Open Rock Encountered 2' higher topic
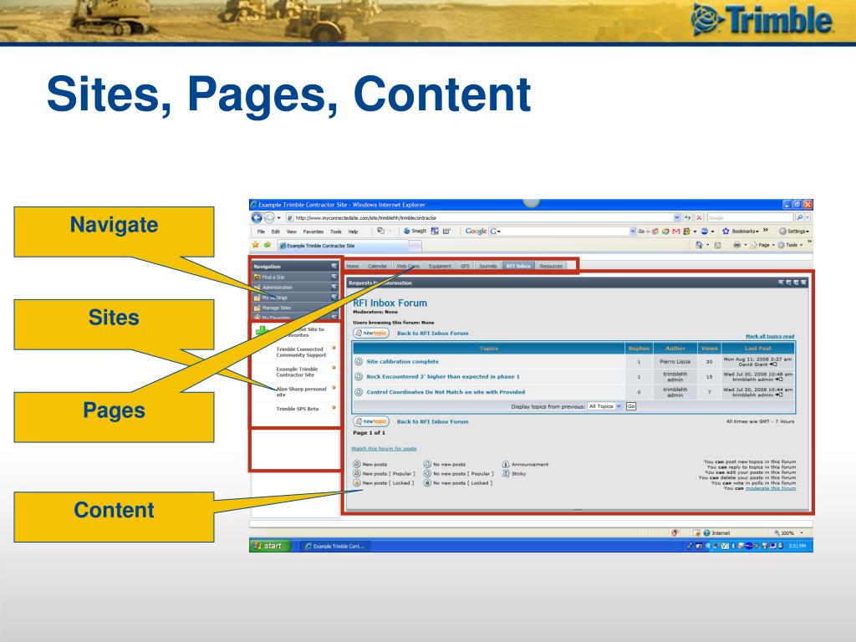Screen dimensions: 856x642 click(x=443, y=377)
